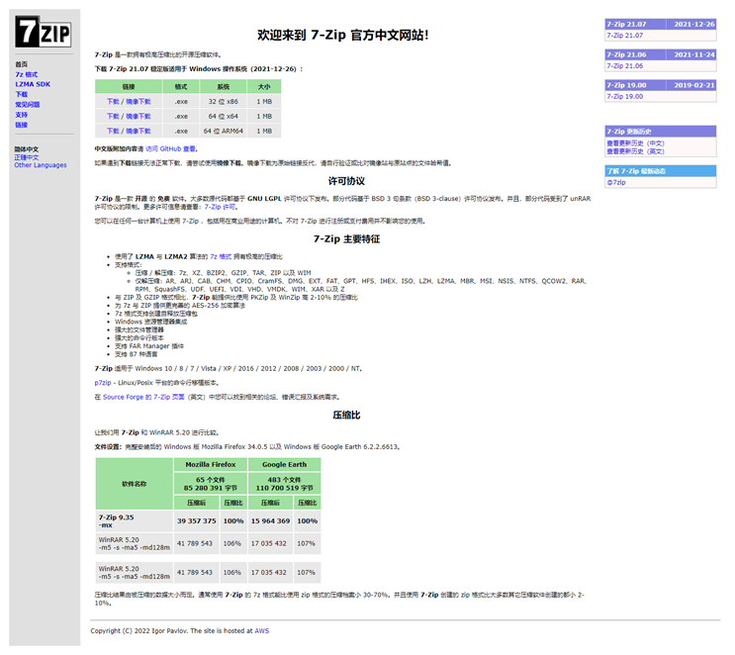Click the 39 357 375 cell
Image resolution: width=735 pixels, height=655 pixels.
(x=197, y=520)
